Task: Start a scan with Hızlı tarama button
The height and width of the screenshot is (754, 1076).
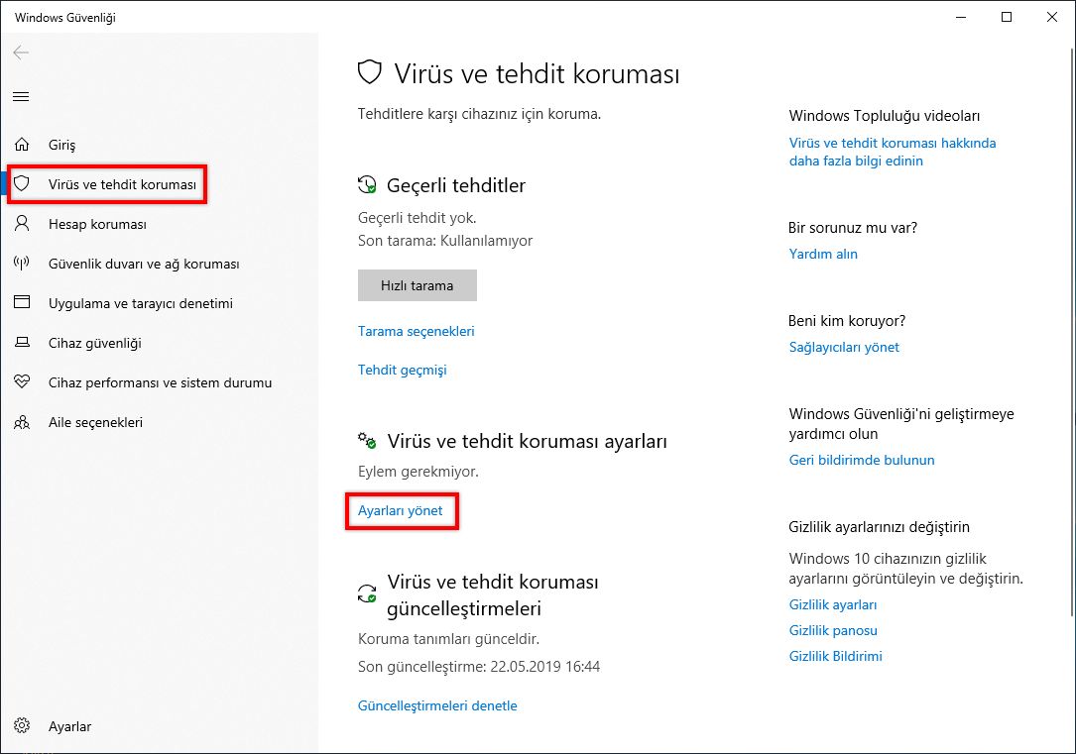Action: click(417, 285)
